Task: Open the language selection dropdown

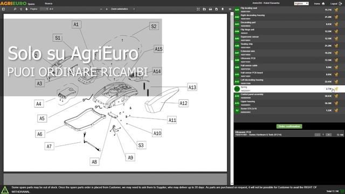Action: pos(301,3)
